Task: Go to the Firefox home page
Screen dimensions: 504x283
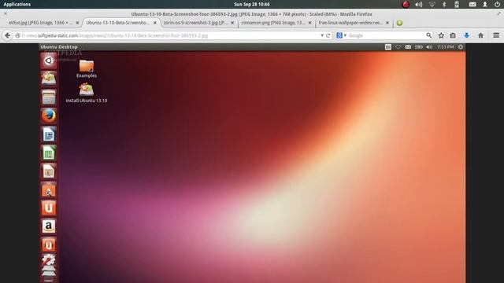Action: pos(480,35)
